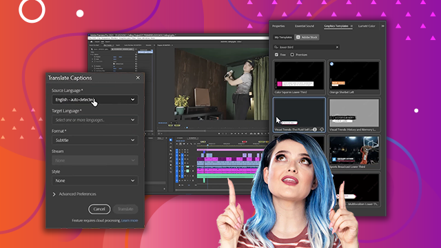Toggle Snap in the timeline
Image resolution: width=441 pixels, height=248 pixels.
coord(181,144)
